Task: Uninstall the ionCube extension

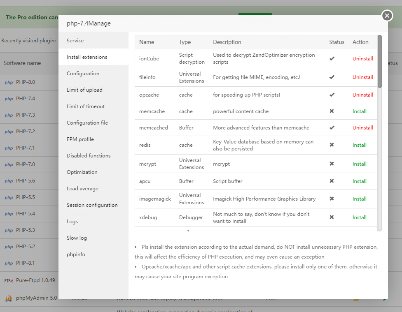Action: click(x=362, y=59)
